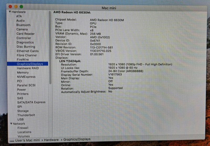The height and width of the screenshot is (146, 210).
Task: Click User's Mac mini in path bar
Action: pos(27,140)
